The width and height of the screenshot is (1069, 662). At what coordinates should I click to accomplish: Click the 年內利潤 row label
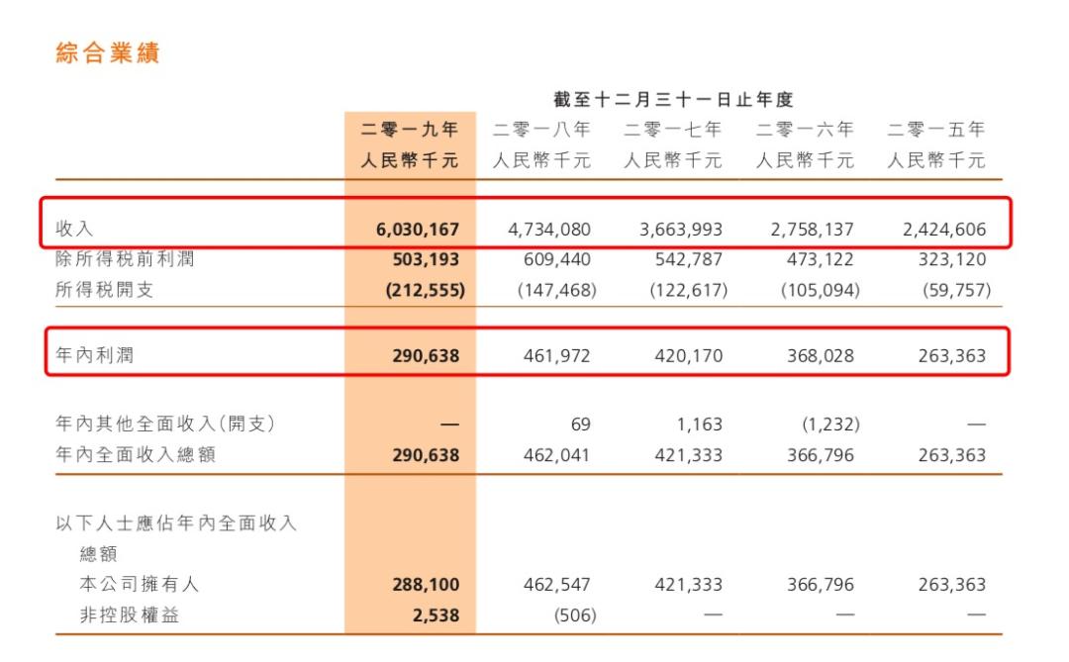pos(95,355)
